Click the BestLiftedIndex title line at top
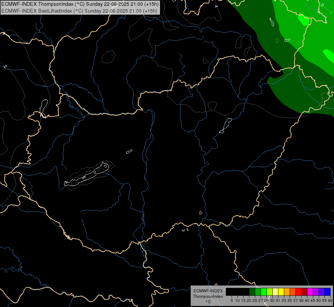 tap(79, 11)
